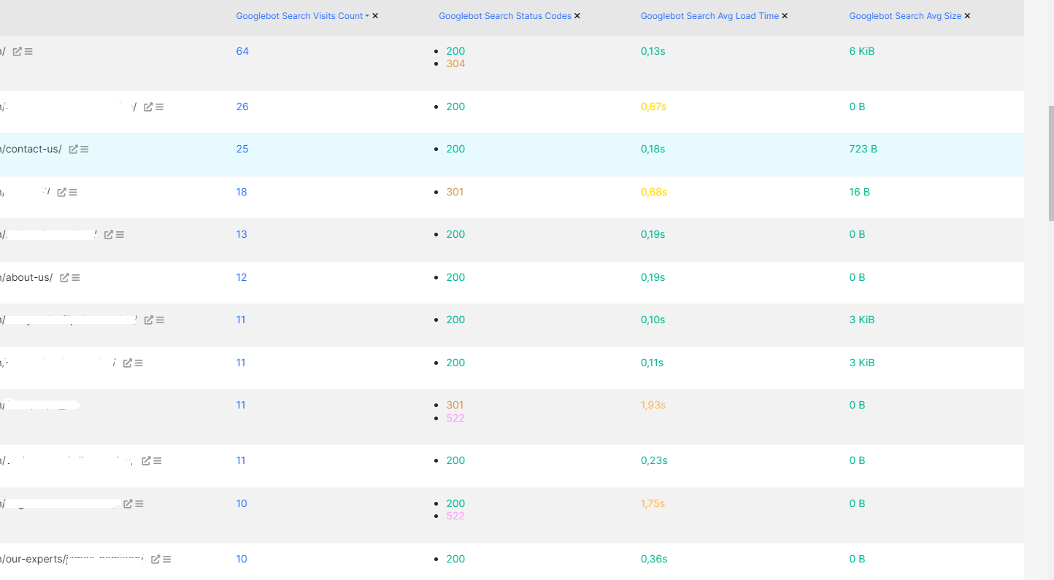
Task: Open external link icon in 18-visits row
Action: click(61, 193)
